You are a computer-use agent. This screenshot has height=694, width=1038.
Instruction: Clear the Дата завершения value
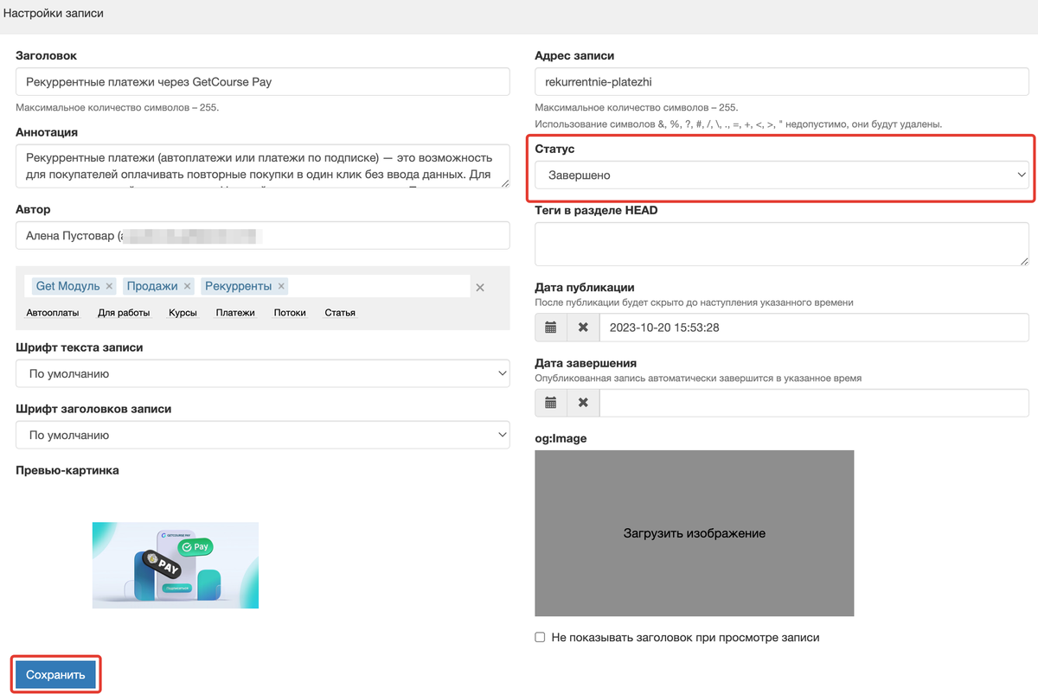click(x=583, y=403)
